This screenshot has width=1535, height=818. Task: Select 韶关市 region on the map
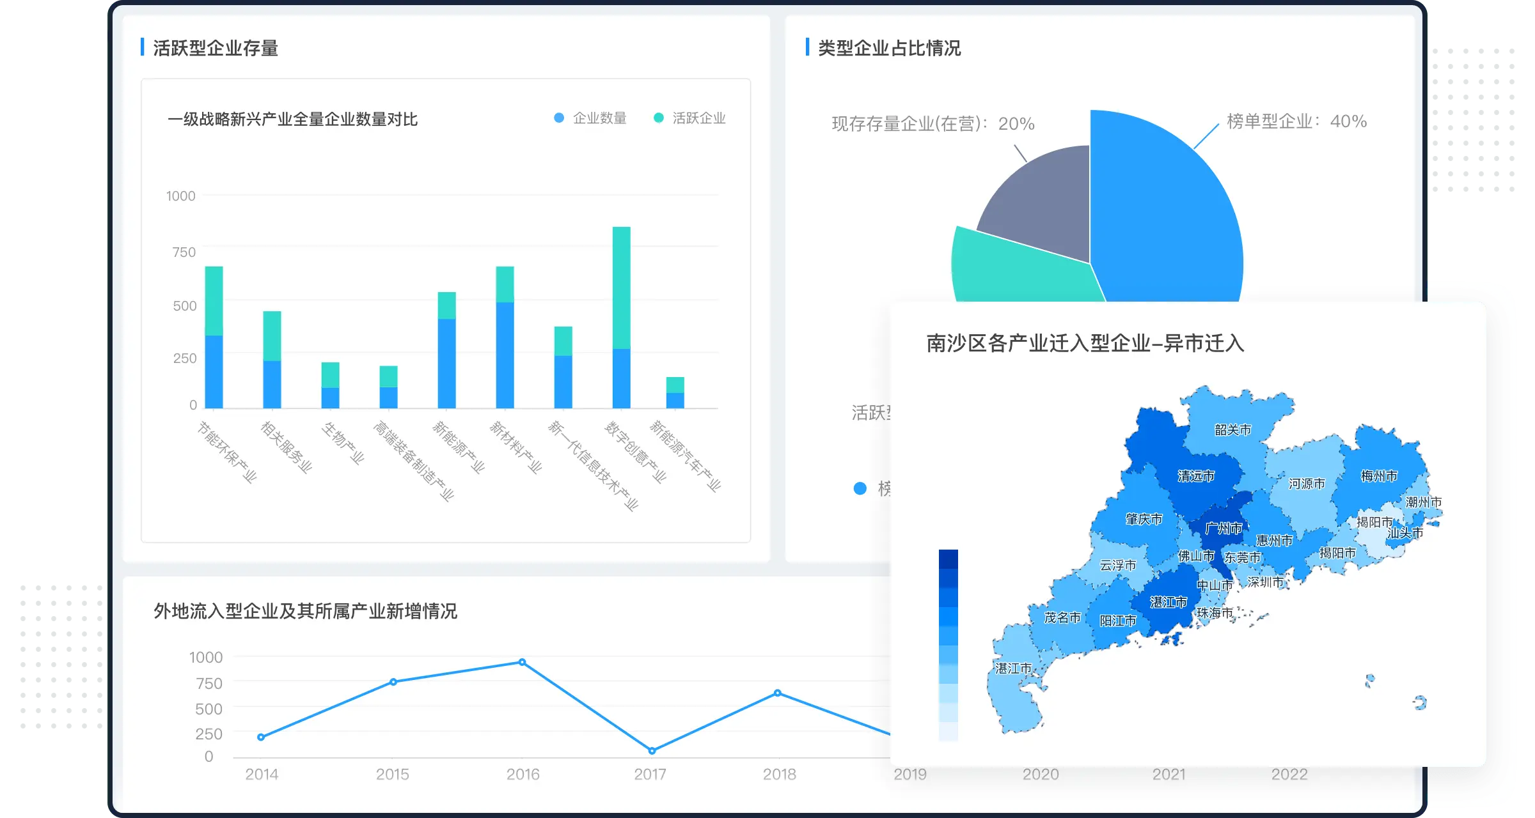[1232, 429]
